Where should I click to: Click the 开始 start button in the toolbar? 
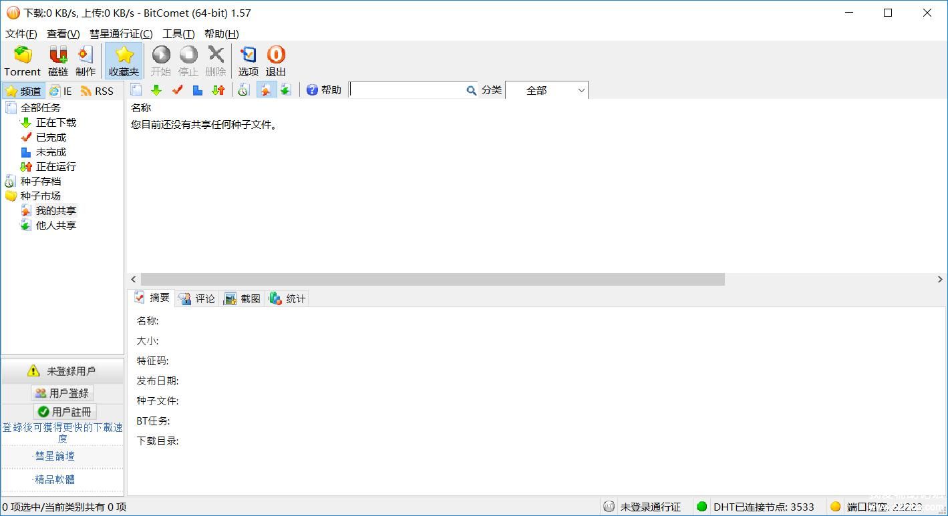point(161,61)
